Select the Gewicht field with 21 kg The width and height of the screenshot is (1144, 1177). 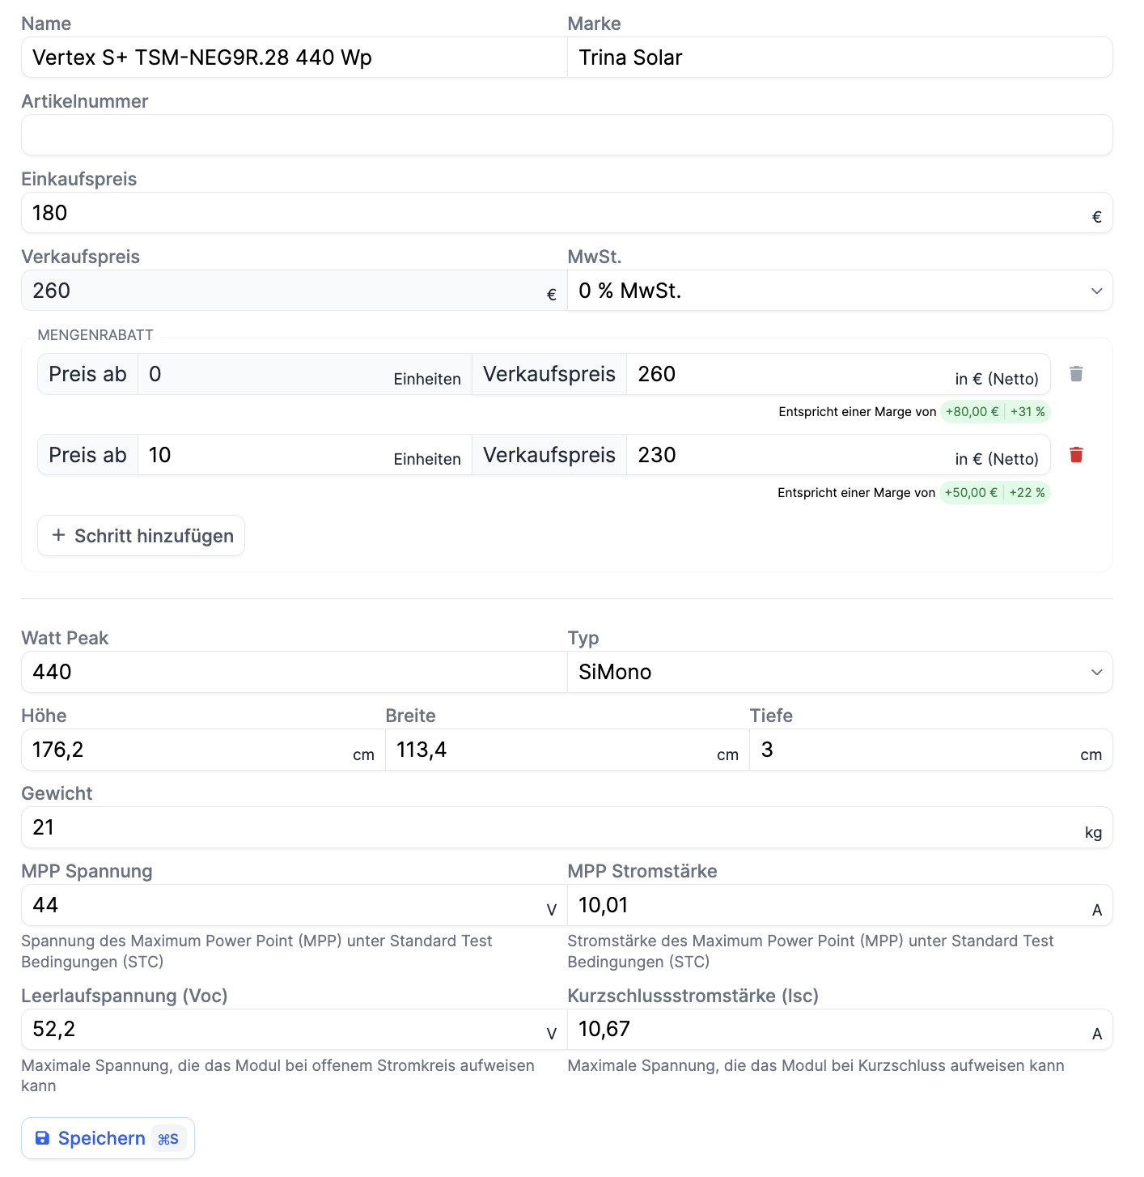tap(550, 827)
